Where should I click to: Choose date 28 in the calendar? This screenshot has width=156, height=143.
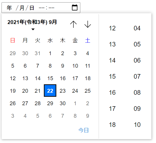(37, 103)
